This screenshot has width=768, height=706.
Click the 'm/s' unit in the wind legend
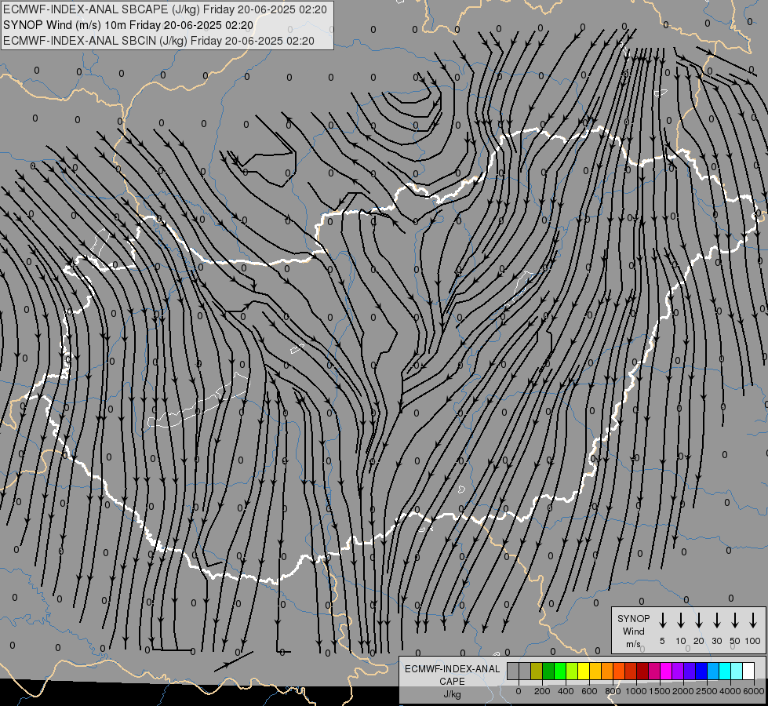coord(633,644)
